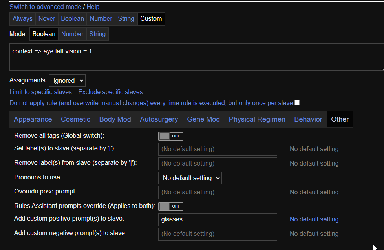The image size is (384, 250).
Task: Click Exclude specific slaves link
Action: 110,92
